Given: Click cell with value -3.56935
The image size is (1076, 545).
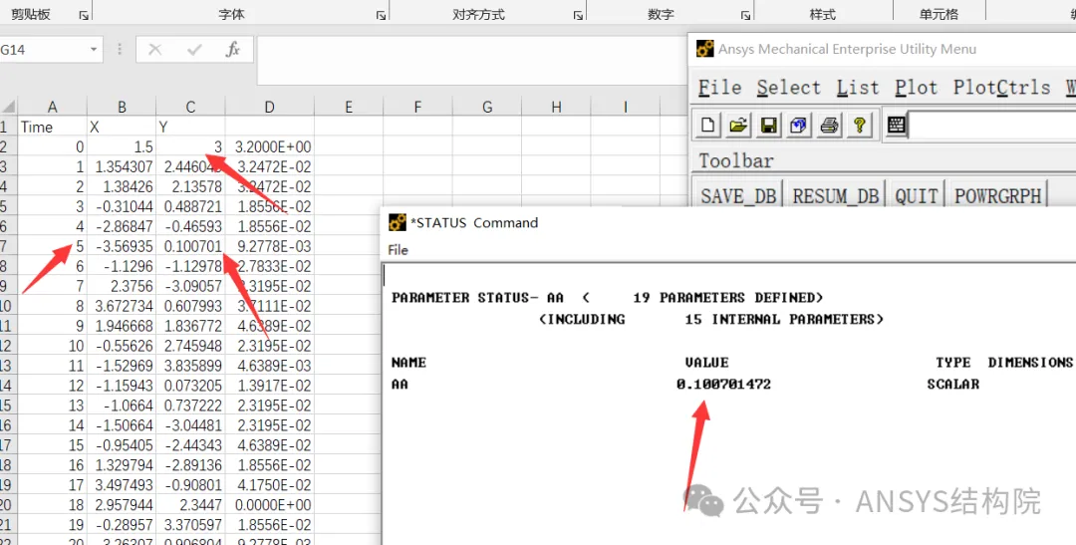Looking at the screenshot, I should (122, 246).
